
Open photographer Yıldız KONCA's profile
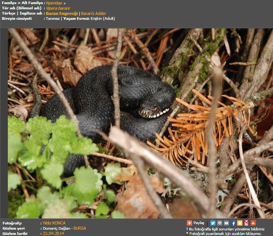tap(54, 223)
